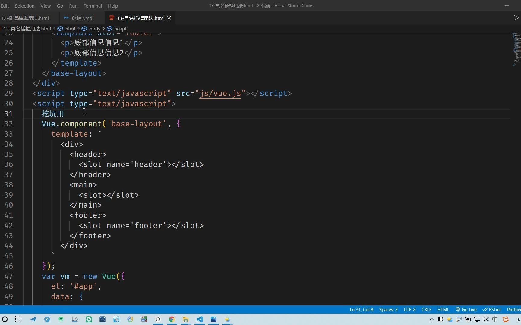Click battery icon in system tray
Image resolution: width=521 pixels, height=325 pixels.
[468, 319]
